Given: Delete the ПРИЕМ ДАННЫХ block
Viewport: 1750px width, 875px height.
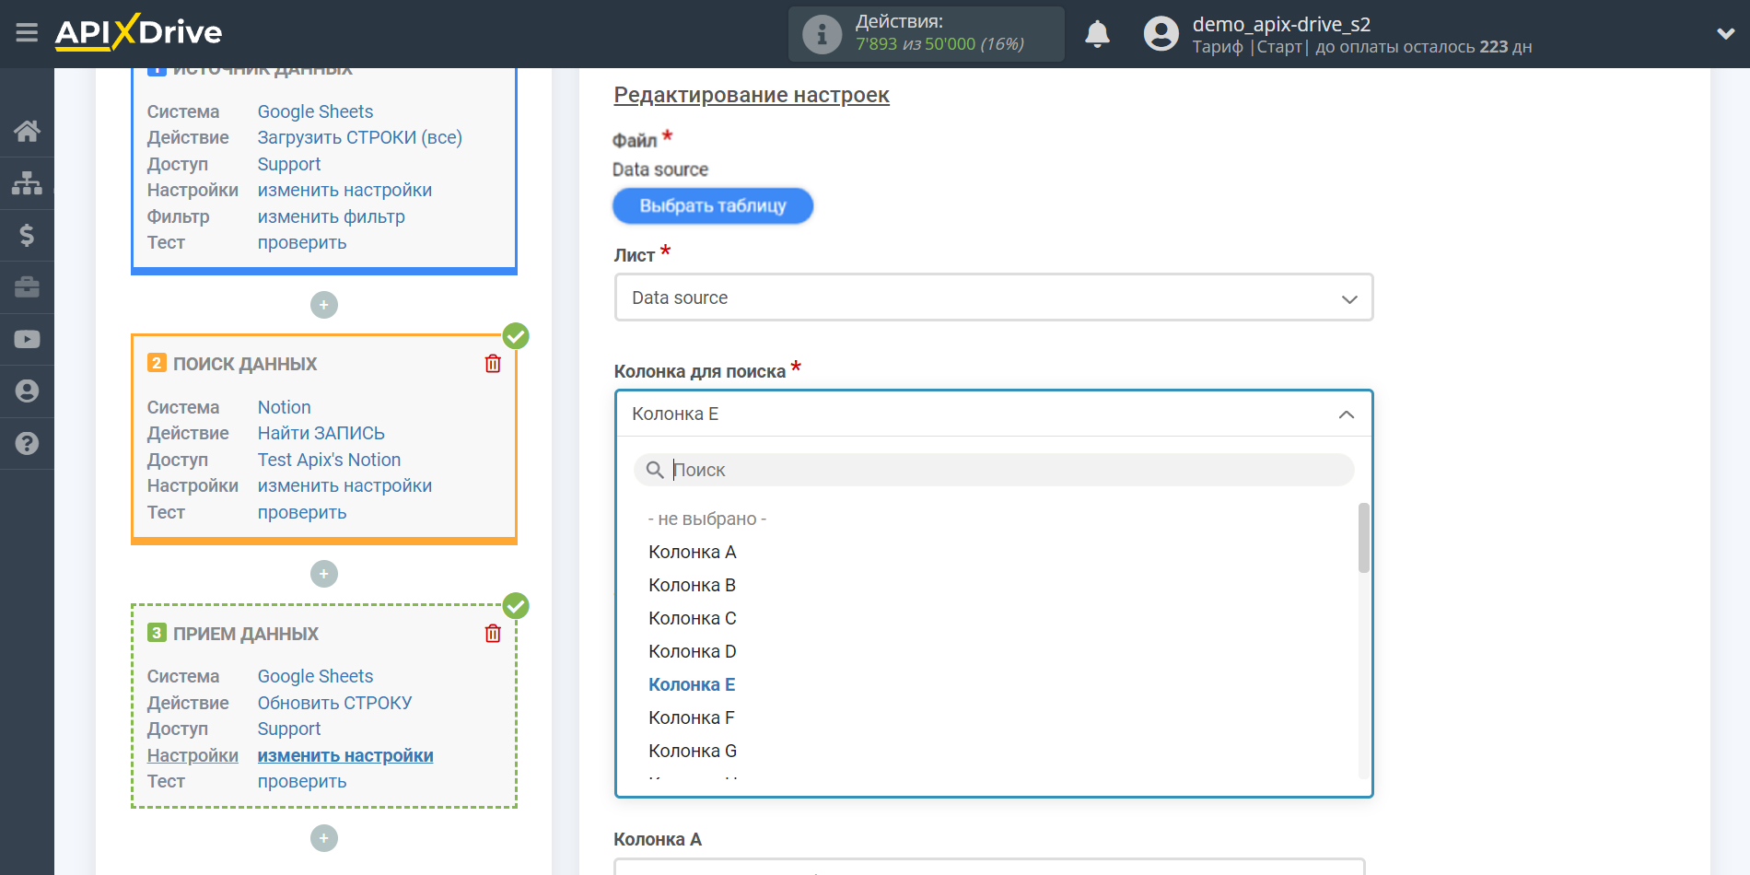Looking at the screenshot, I should (x=493, y=634).
